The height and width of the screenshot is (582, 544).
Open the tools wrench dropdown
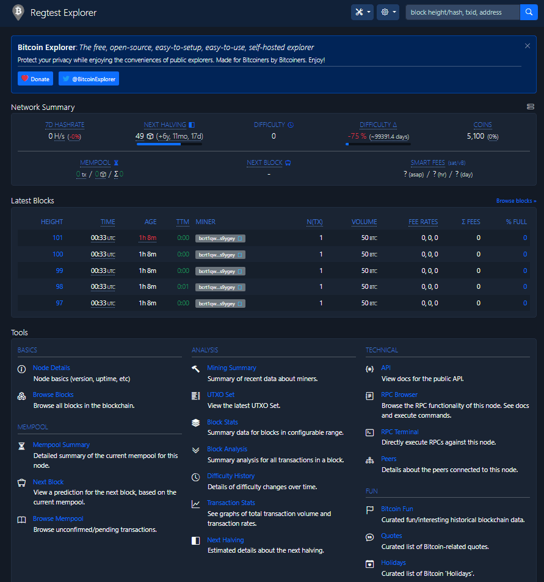pos(361,12)
